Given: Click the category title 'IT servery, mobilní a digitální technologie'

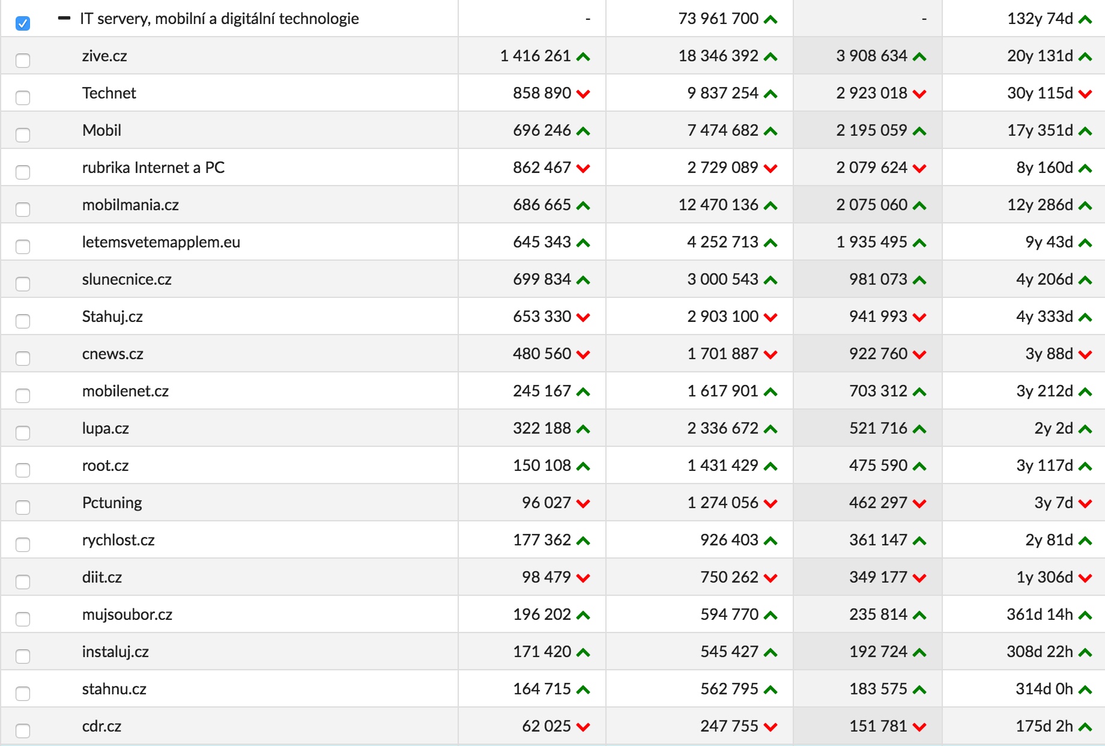Looking at the screenshot, I should click(219, 19).
